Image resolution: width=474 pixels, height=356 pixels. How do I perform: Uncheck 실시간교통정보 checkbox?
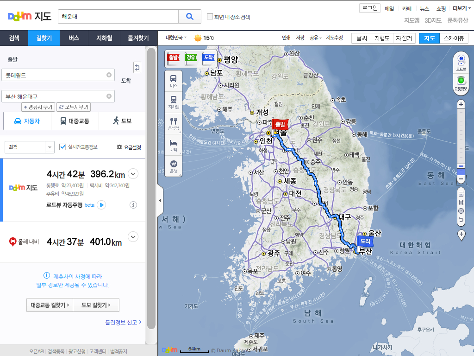(63, 147)
